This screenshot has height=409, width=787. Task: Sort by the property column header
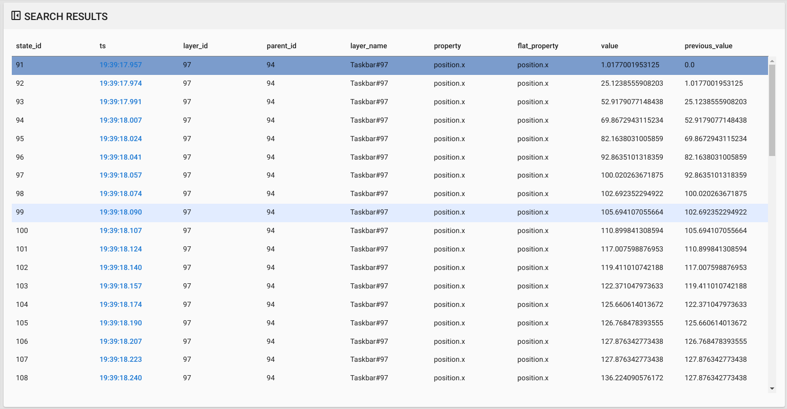(447, 46)
